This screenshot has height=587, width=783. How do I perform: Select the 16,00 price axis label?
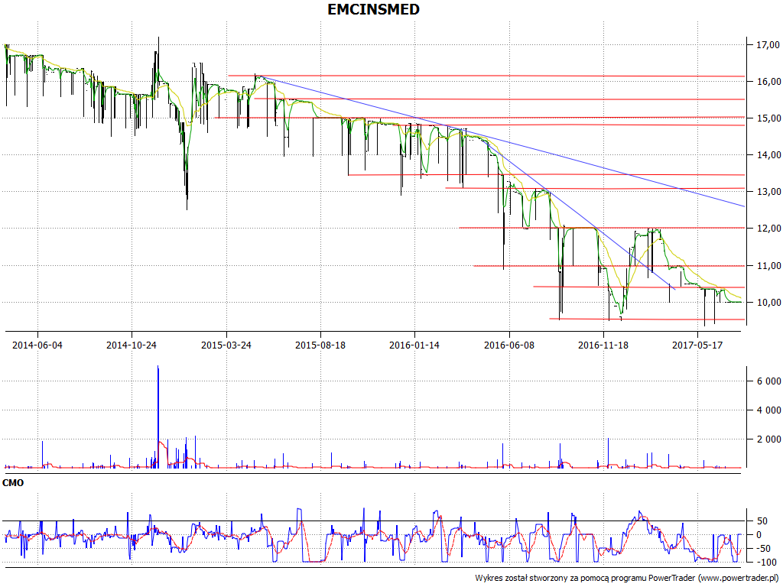click(768, 81)
